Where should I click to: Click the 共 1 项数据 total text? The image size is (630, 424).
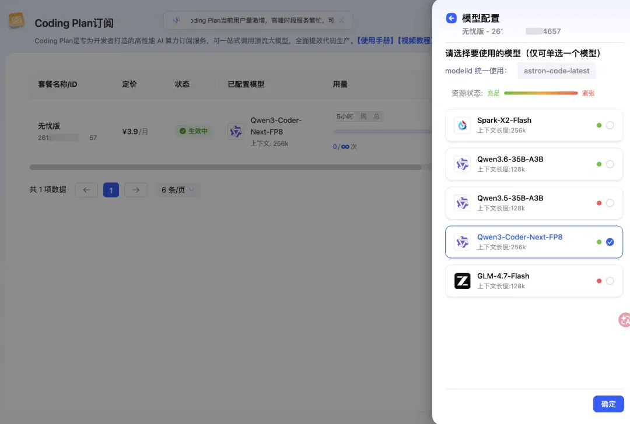tap(48, 189)
